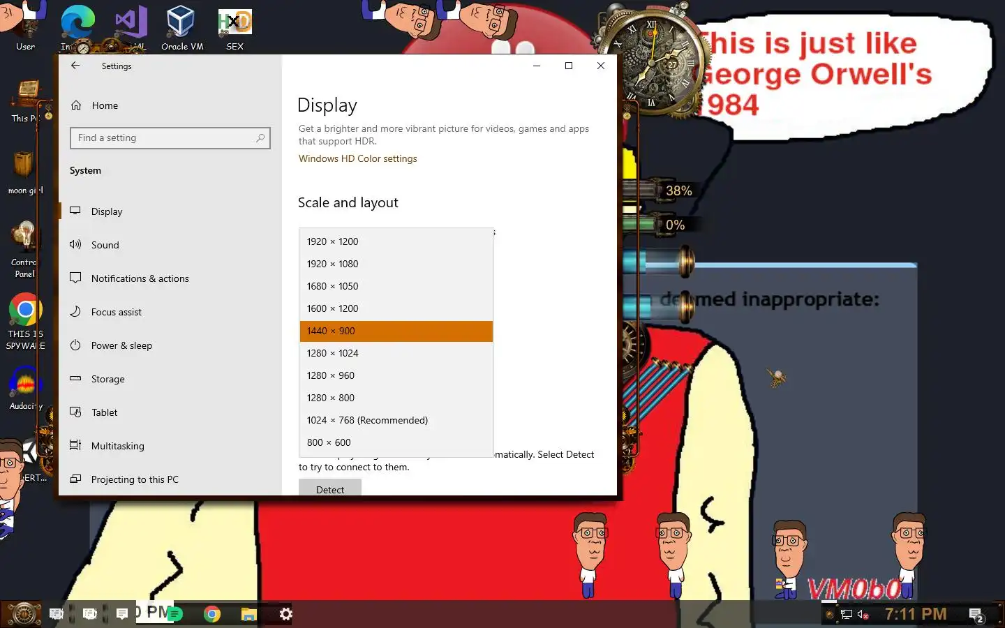Go to Settings Home

[170, 105]
